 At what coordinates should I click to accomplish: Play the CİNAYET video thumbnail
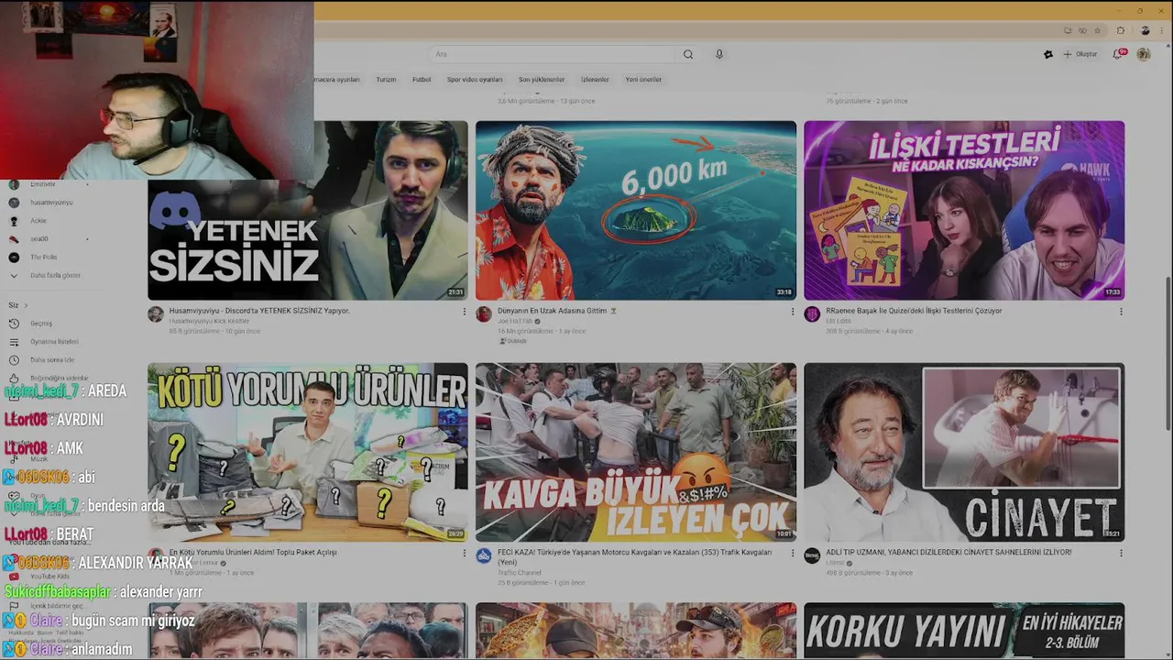964,452
